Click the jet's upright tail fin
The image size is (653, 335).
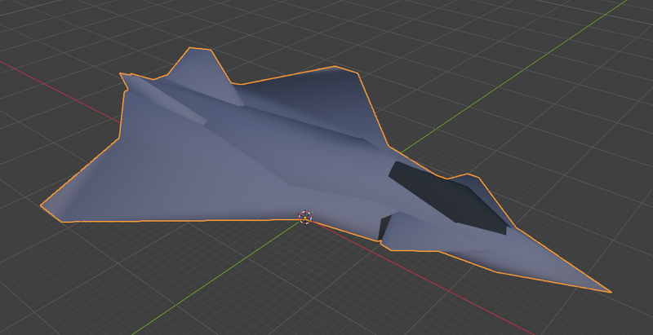207,77
